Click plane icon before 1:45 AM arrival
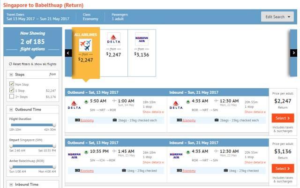 point(114,151)
